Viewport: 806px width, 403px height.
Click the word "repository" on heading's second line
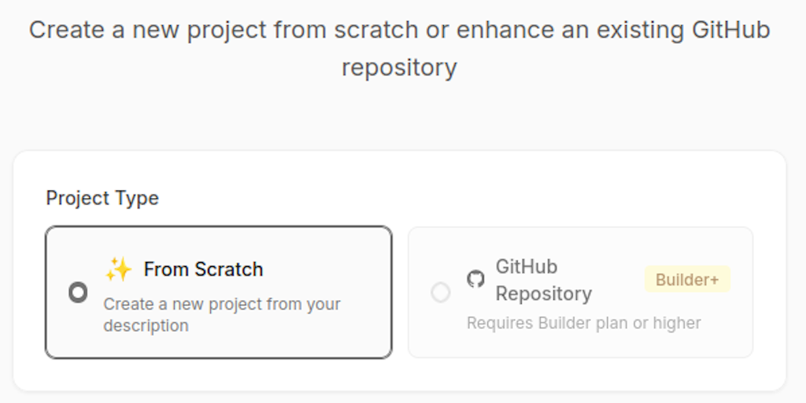point(399,67)
